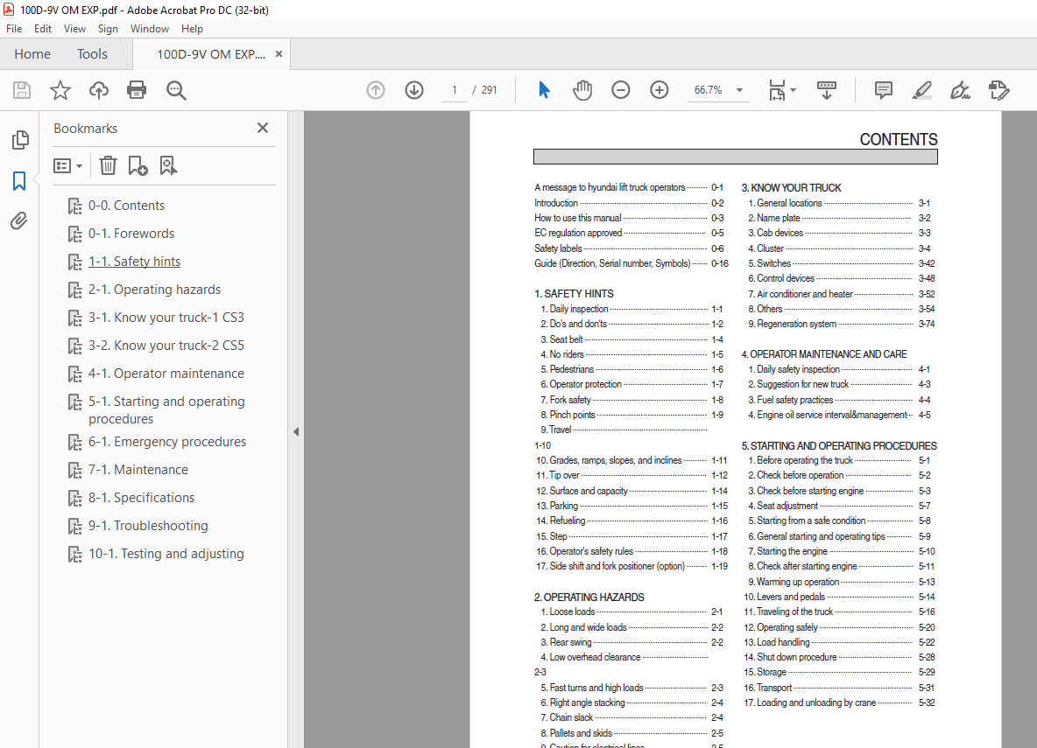The width and height of the screenshot is (1037, 748).
Task: Toggle the Bookmarks panel icon
Action: 19,180
